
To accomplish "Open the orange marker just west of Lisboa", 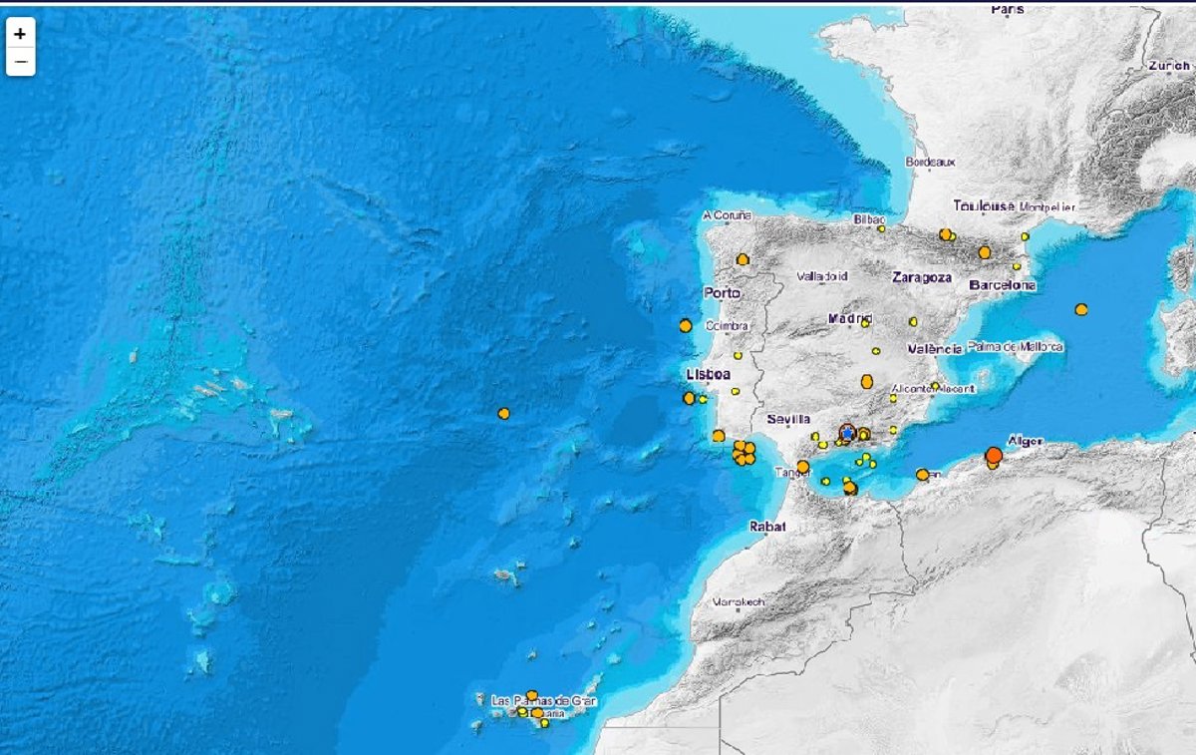I will pos(689,398).
